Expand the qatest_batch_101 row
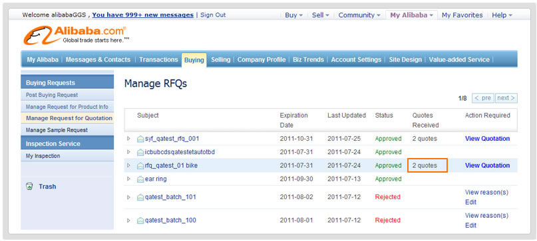This screenshot has width=537, height=241. tap(129, 197)
